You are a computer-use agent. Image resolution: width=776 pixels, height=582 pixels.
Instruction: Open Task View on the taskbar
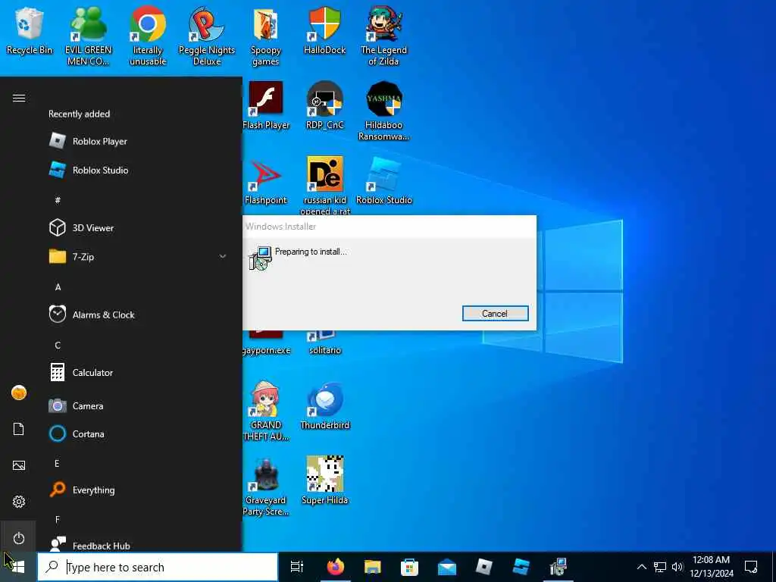click(296, 567)
